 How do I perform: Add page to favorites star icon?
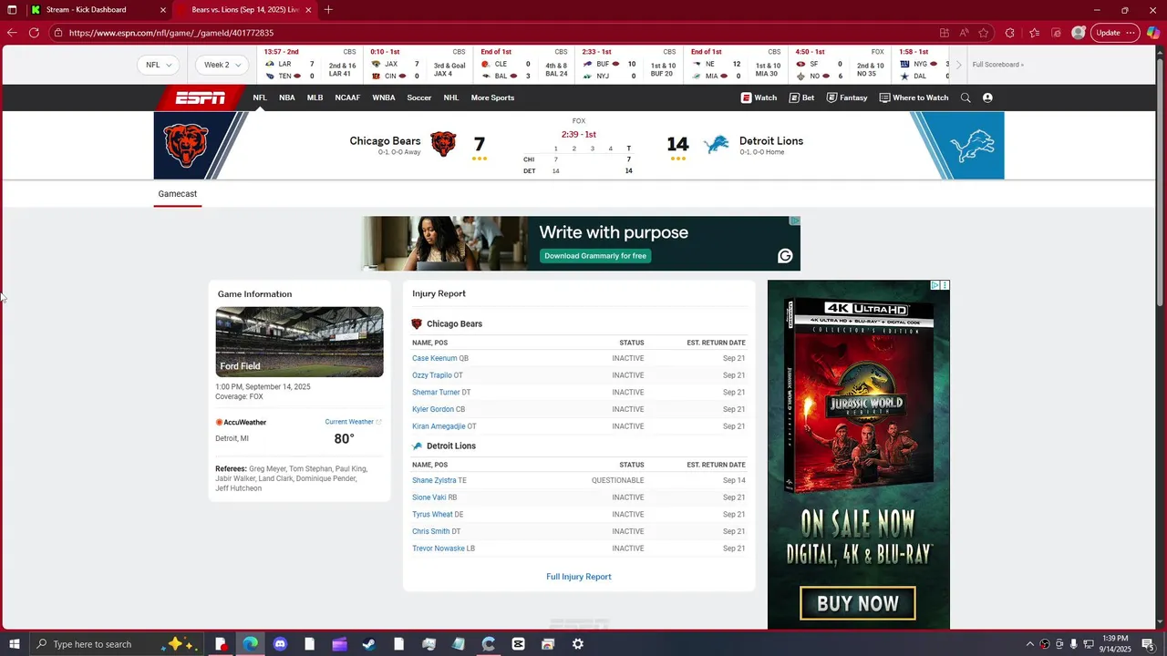pos(984,33)
